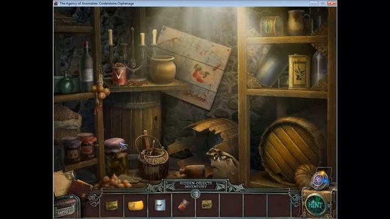Click the Hidden Objects Inventory label

point(196,185)
